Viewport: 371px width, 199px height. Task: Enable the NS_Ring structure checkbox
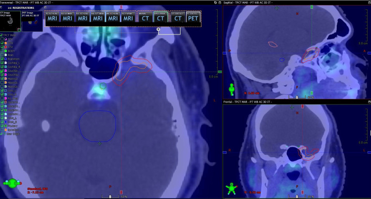click(x=2, y=98)
